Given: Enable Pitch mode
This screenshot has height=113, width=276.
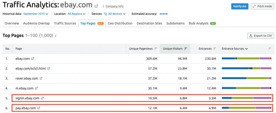Looking at the screenshot, I should 262,6.
